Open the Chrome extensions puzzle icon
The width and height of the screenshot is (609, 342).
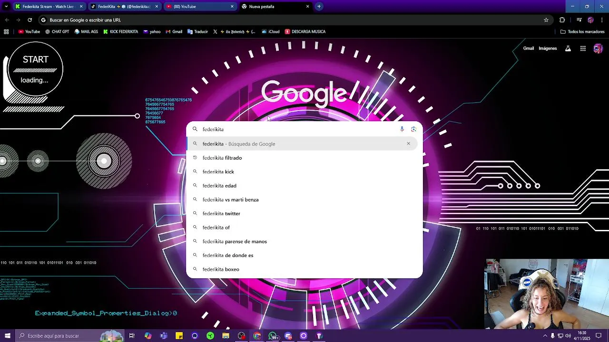562,20
